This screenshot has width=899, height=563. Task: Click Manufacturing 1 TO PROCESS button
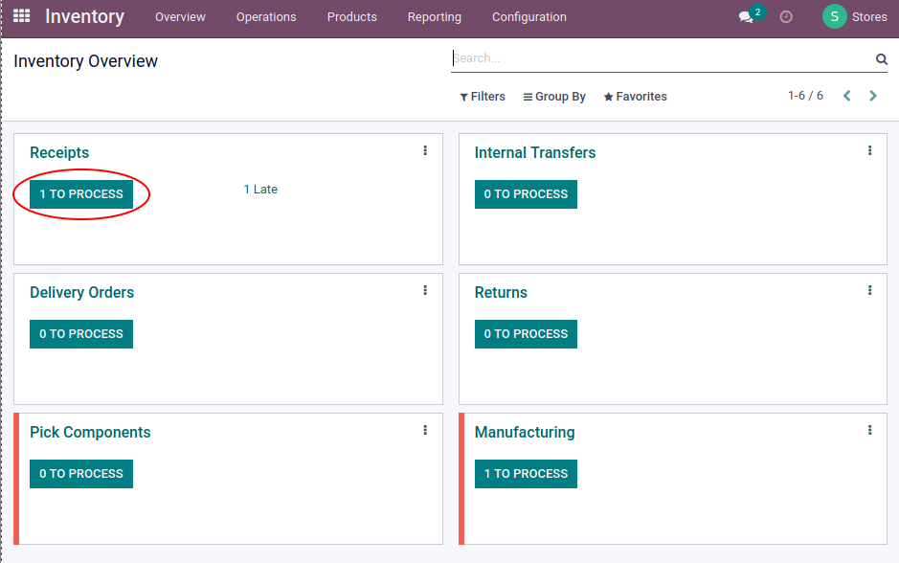[x=526, y=474]
